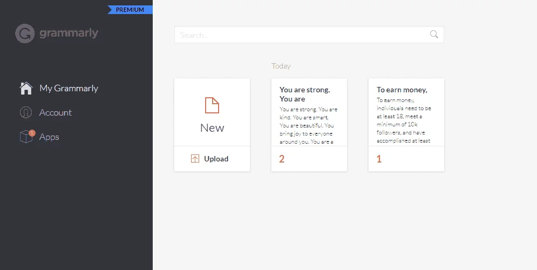Click the Apps notification badge
Screen dimensions: 537x270
pyautogui.click(x=32, y=133)
